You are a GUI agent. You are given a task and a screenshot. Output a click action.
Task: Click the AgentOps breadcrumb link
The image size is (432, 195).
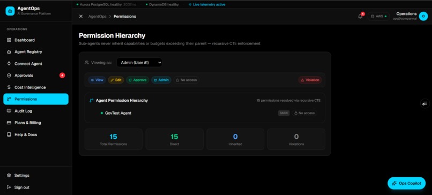click(97, 17)
